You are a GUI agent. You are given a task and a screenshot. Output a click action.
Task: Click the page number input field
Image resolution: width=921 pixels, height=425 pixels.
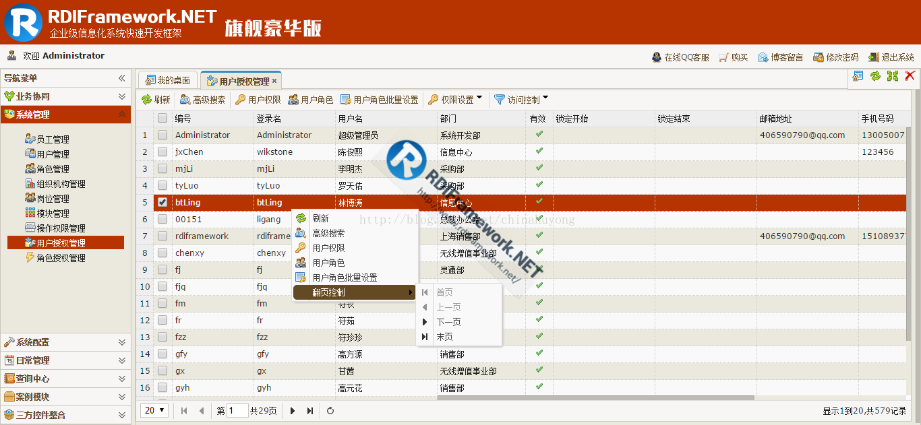point(237,410)
